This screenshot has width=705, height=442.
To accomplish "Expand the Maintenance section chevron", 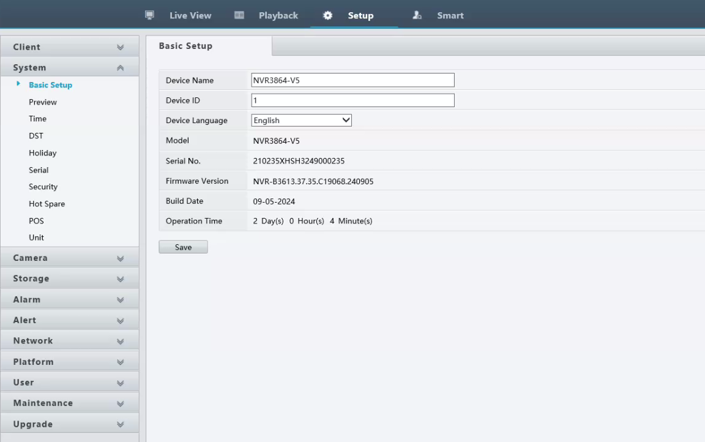I will tap(120, 404).
